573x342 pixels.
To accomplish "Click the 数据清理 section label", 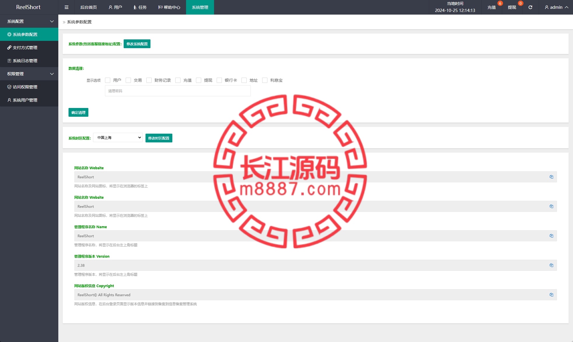I will [x=76, y=69].
